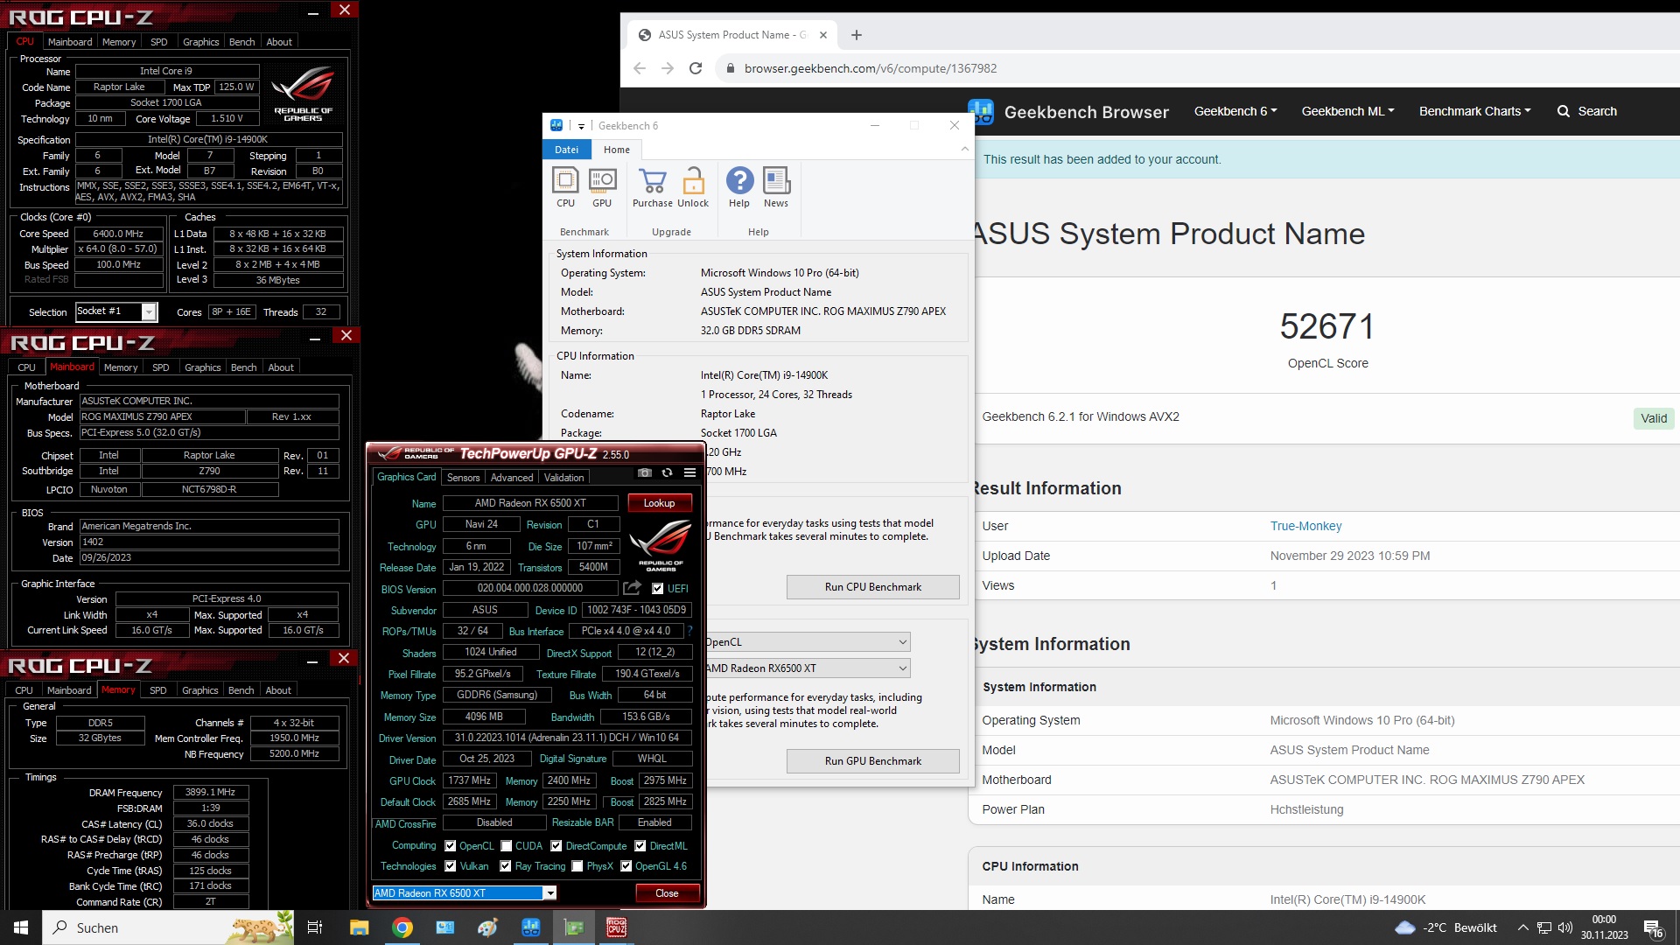
Task: Switch to Advanced tab in GPU-Z
Action: (512, 478)
